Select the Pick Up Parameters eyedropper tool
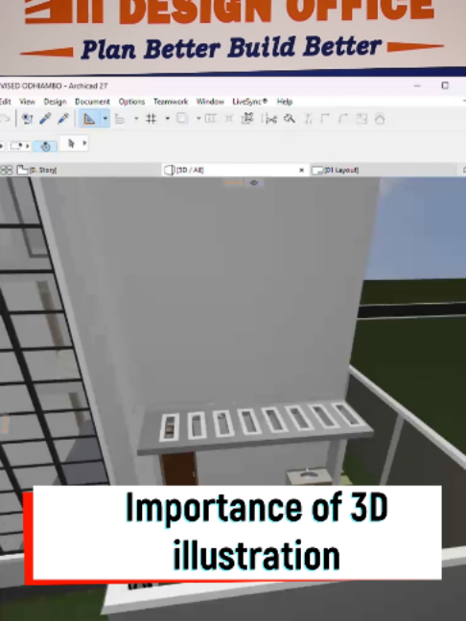Viewport: 466px width, 621px height. (45, 119)
